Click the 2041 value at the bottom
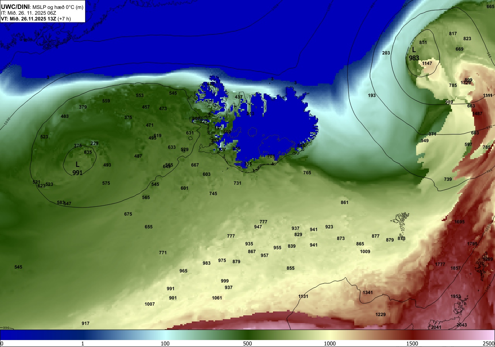The height and width of the screenshot is (347, 495). click(x=436, y=327)
